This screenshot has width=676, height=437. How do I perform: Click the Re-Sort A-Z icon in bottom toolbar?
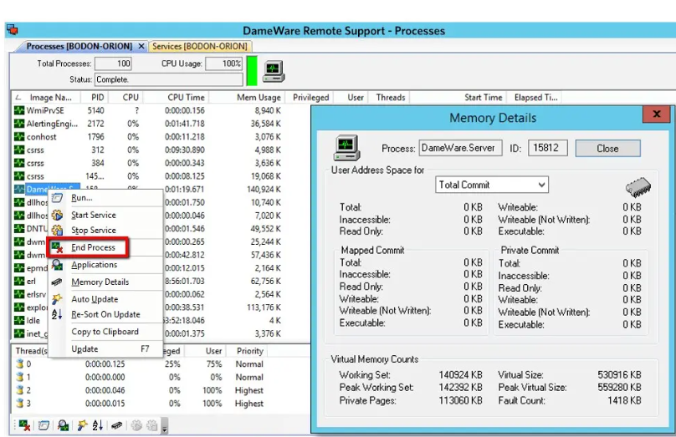point(100,426)
